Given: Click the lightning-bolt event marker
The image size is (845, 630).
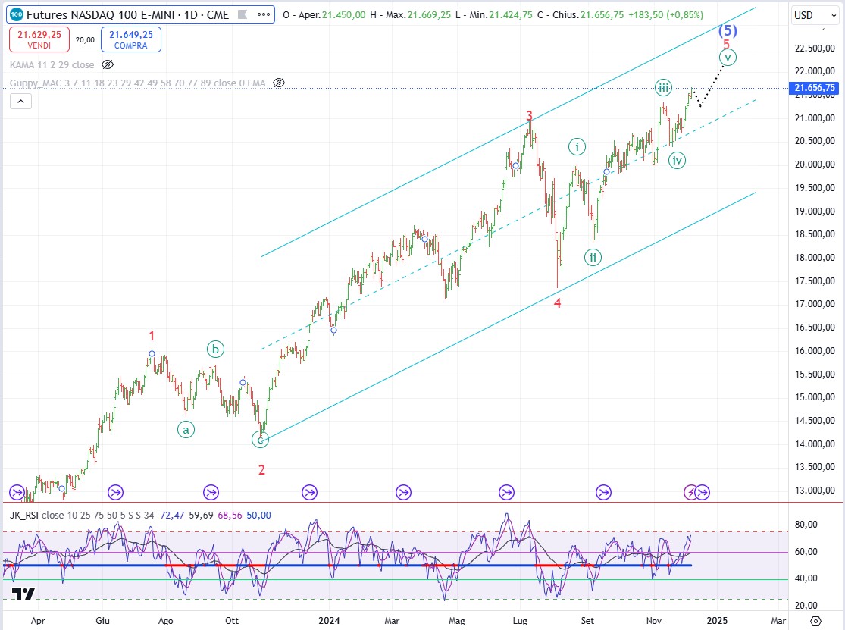Looking at the screenshot, I should (x=690, y=492).
